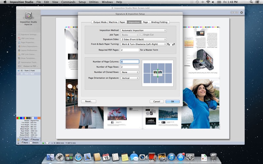Expand the Signature Sides dropdown

click(x=143, y=39)
